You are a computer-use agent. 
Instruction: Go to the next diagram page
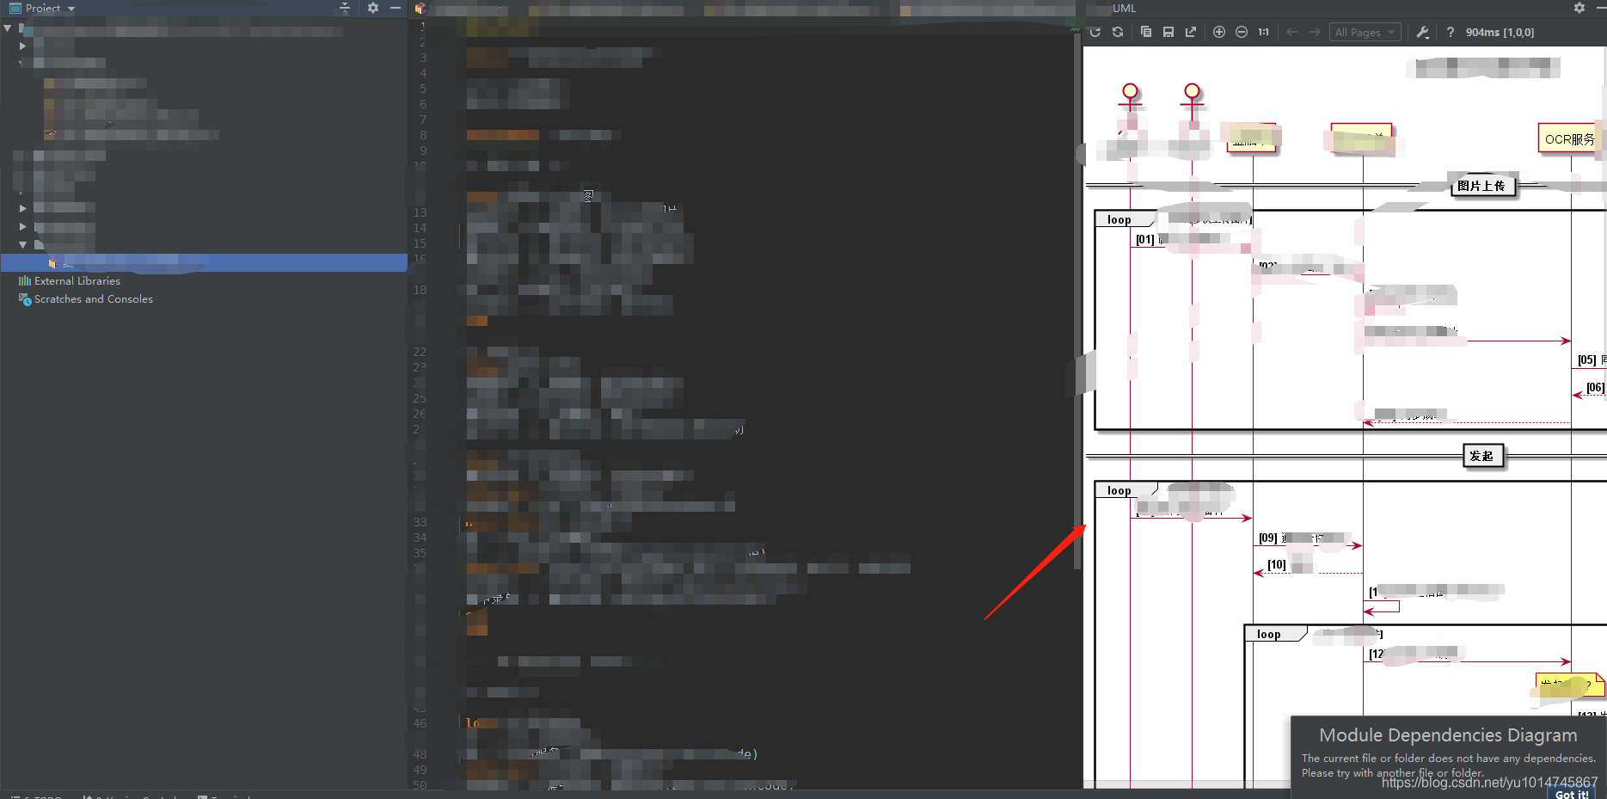pos(1315,32)
